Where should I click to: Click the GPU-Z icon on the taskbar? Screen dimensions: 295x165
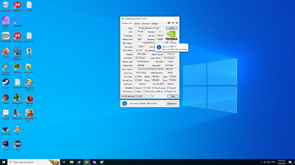coord(87,162)
